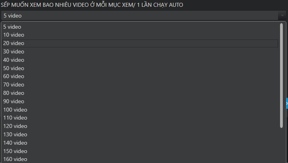Select 110 video from list
The height and width of the screenshot is (163, 288).
[x=140, y=118]
